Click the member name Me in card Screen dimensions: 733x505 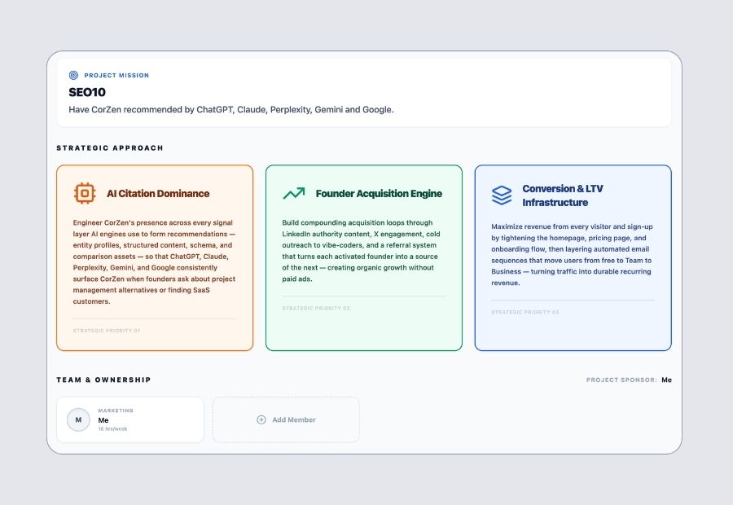[103, 420]
